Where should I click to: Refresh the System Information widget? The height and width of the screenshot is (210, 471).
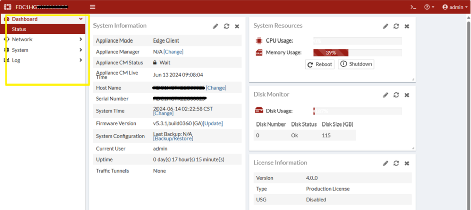[x=226, y=26]
